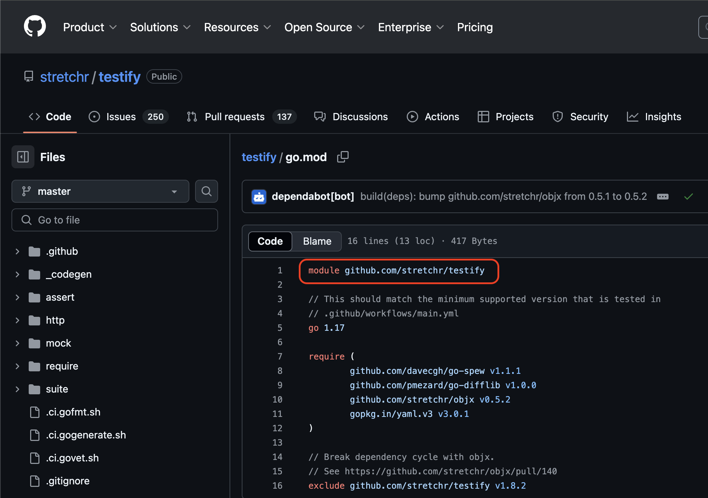Open the testify repository title link
708x498 pixels.
(x=119, y=77)
